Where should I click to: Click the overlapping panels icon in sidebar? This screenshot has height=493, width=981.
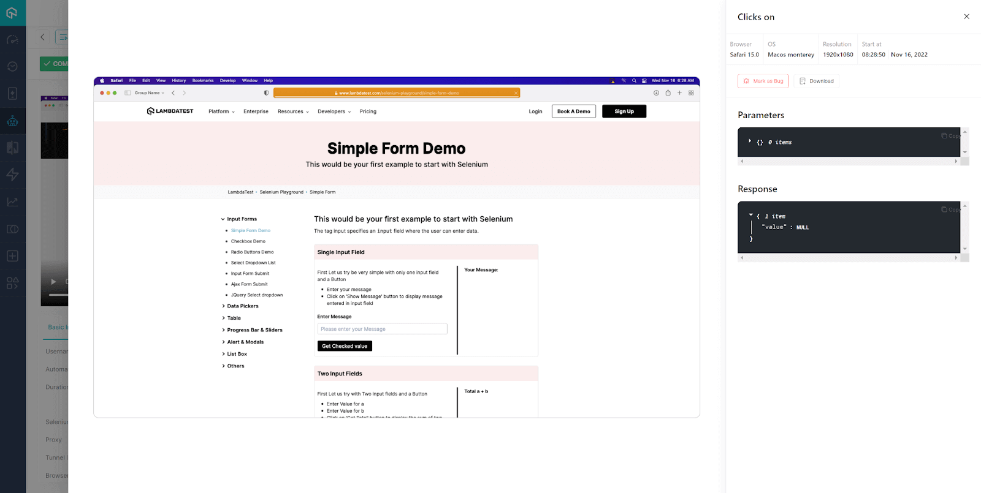[12, 229]
